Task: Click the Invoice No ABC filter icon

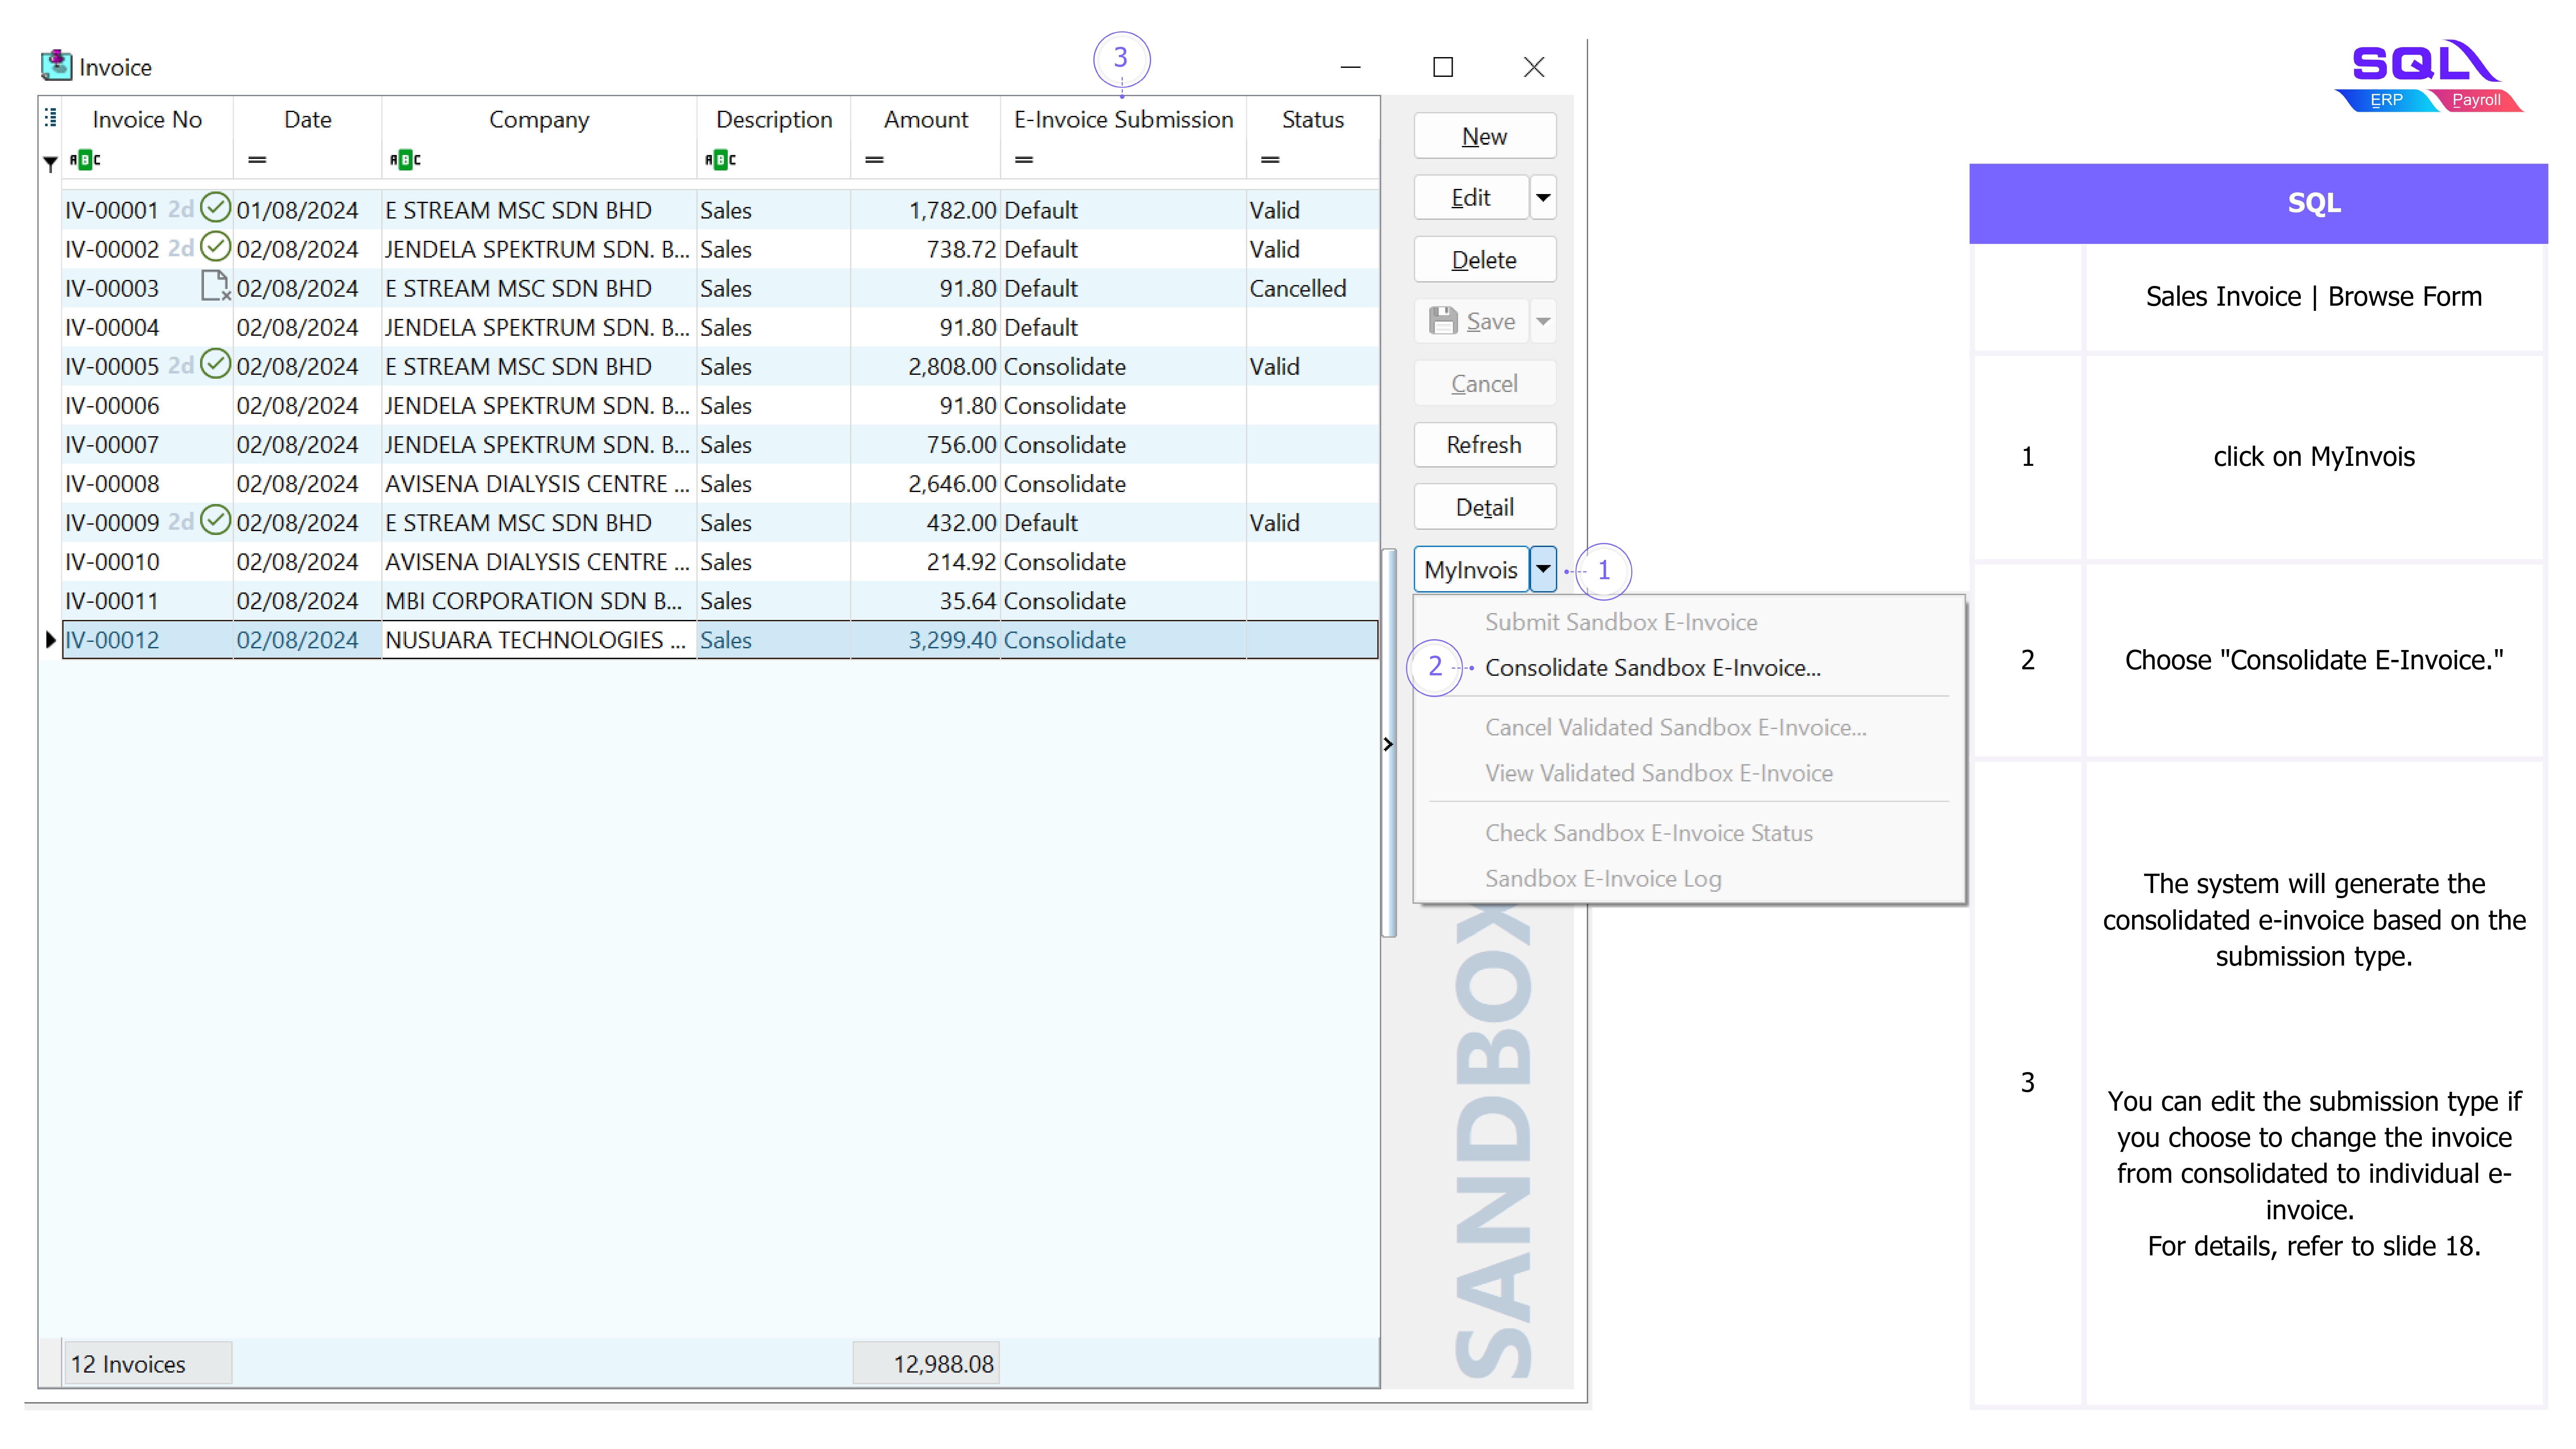Action: click(85, 160)
